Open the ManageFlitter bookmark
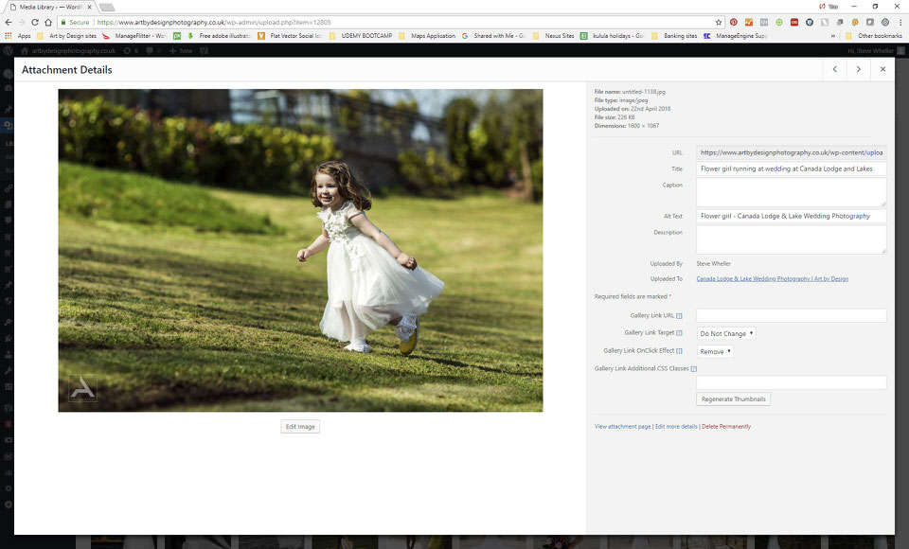909x549 pixels. click(134, 36)
